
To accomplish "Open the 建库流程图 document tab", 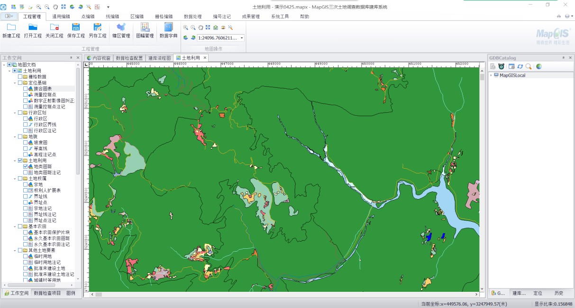I will coord(159,58).
